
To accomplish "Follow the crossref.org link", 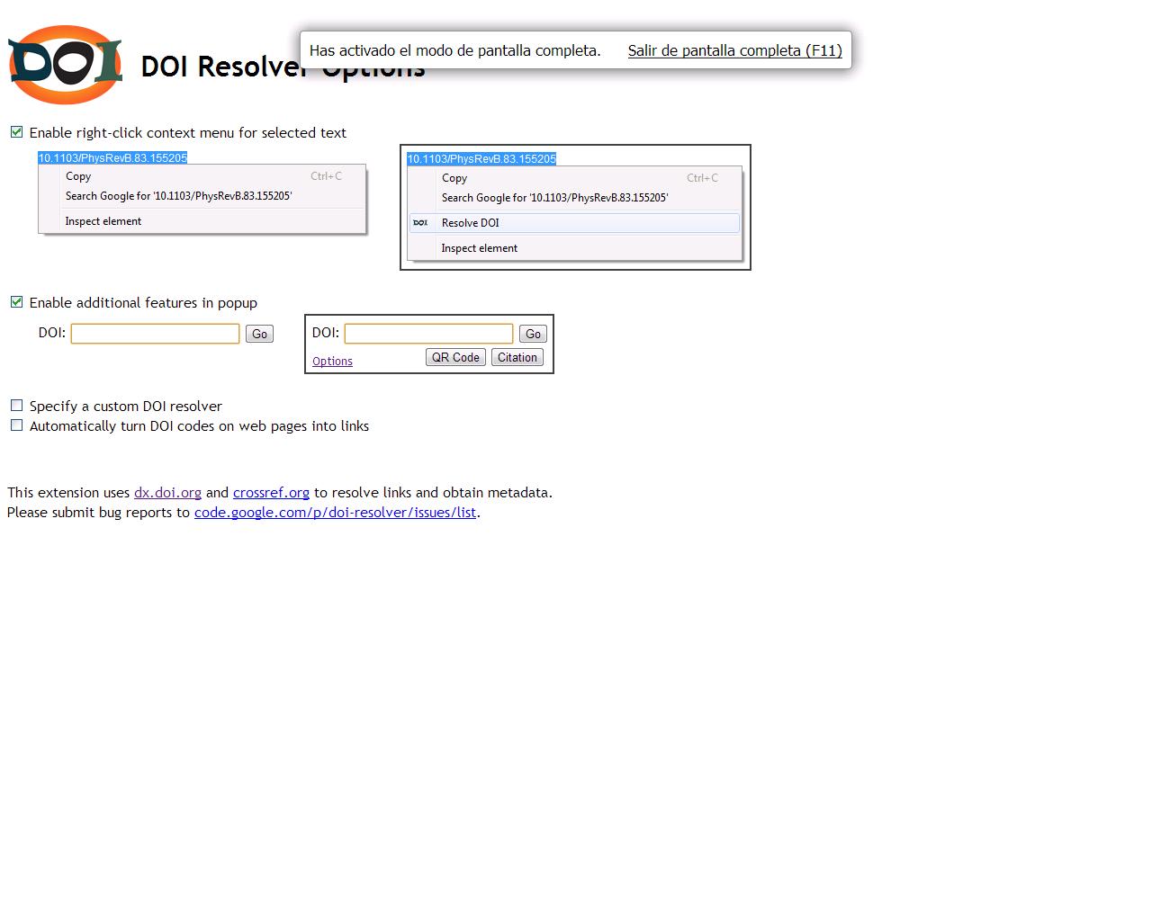I will [x=271, y=493].
